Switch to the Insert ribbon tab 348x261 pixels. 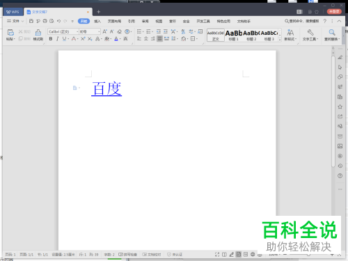[97, 22]
